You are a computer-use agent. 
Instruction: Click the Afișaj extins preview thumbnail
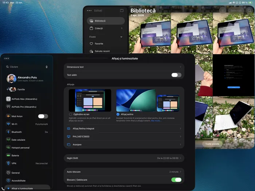pyautogui.click(x=148, y=100)
